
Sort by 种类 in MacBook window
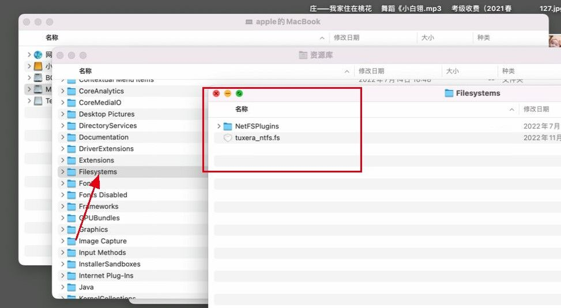pos(484,37)
